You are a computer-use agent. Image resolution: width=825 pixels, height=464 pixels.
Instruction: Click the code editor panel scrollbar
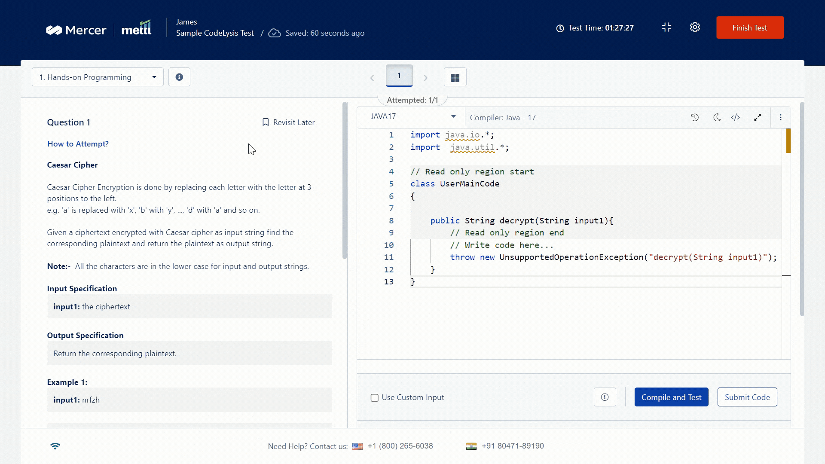point(802,209)
